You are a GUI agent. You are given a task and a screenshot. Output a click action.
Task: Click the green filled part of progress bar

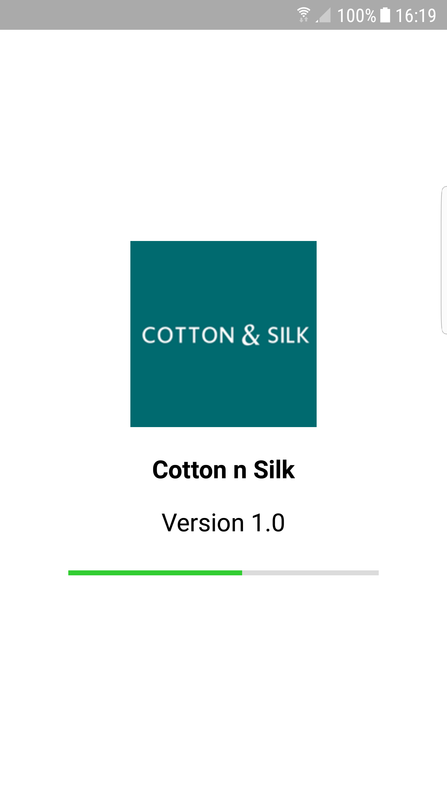pos(155,573)
